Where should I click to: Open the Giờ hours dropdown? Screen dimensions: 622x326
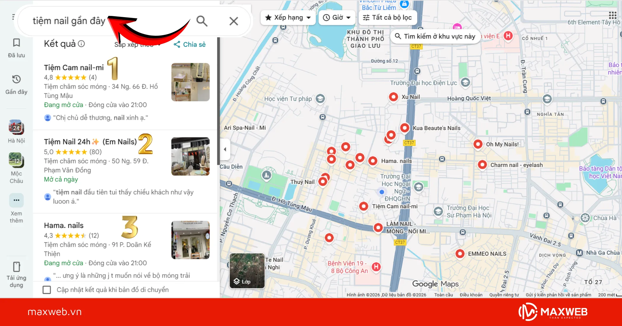(x=336, y=17)
